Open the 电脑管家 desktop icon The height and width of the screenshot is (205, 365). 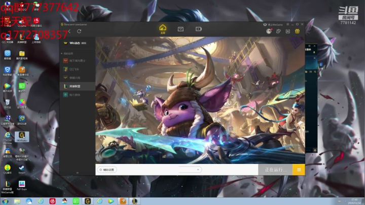click(x=8, y=71)
